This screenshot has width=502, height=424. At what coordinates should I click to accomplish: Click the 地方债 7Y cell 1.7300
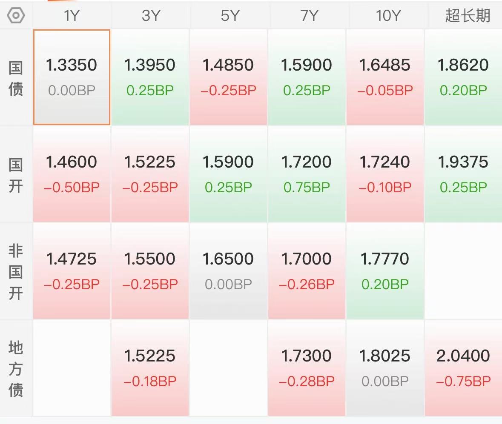coord(307,368)
